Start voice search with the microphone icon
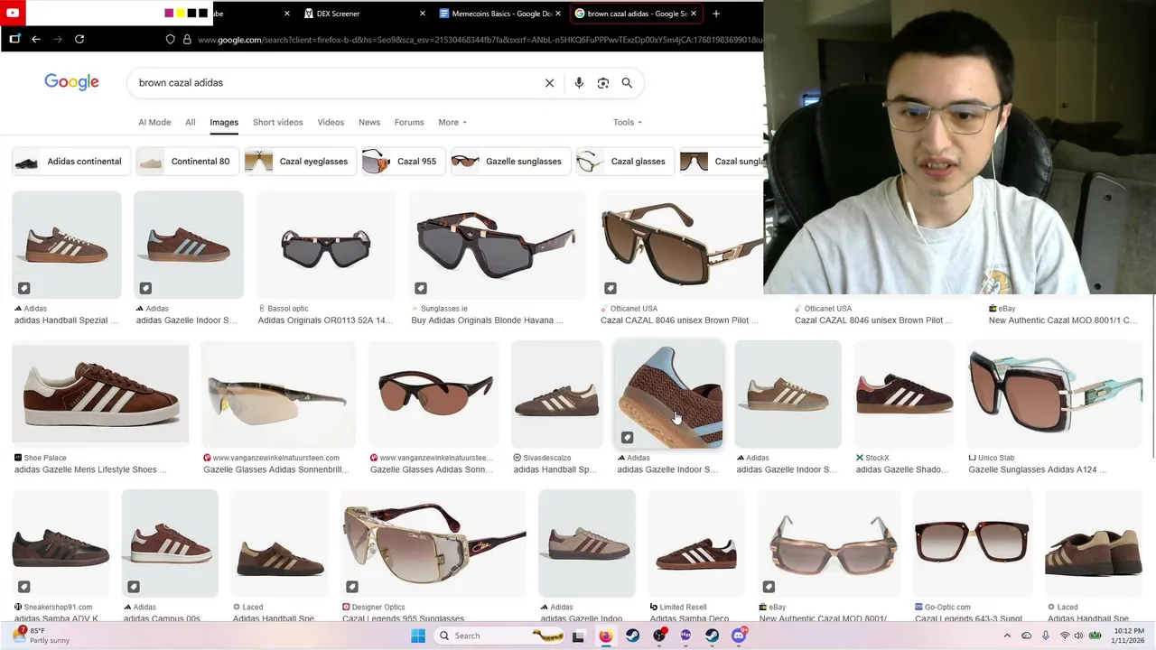The width and height of the screenshot is (1156, 650). click(579, 83)
